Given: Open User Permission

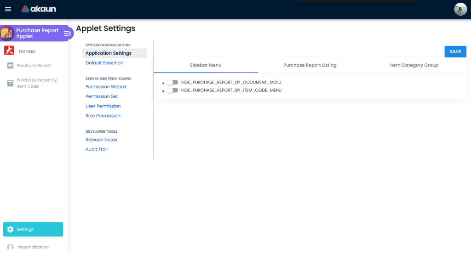Looking at the screenshot, I should click(103, 106).
